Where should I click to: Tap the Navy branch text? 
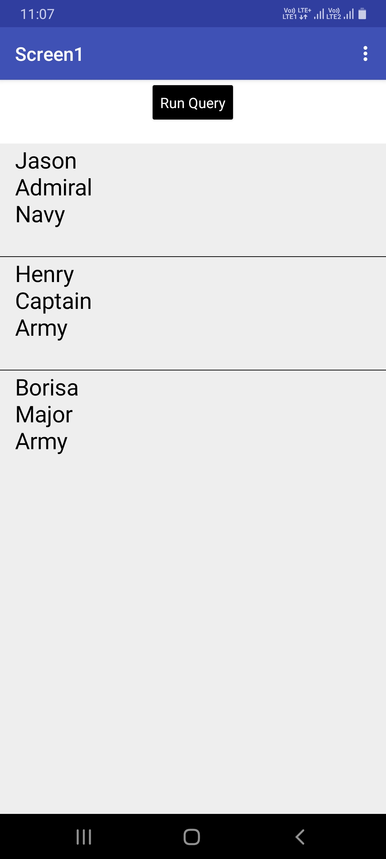click(40, 215)
